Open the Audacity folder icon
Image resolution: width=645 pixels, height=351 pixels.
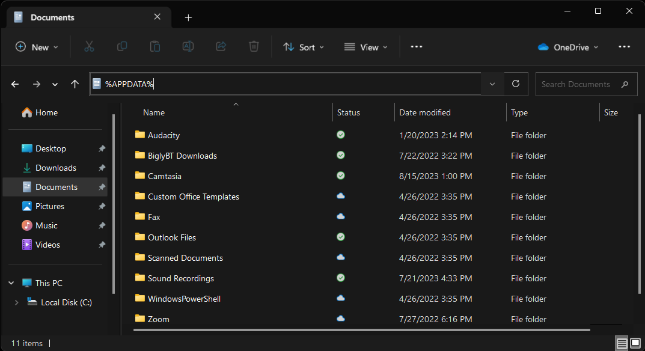(x=140, y=135)
